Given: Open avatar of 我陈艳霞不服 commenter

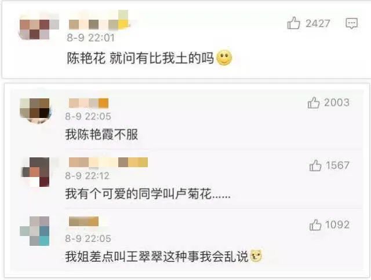Looking at the screenshot, I should (x=35, y=110).
